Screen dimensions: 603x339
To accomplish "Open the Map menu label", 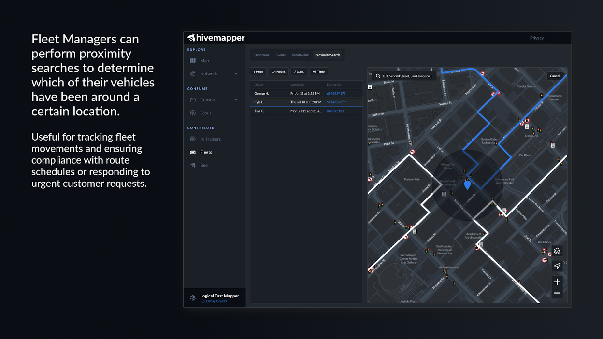I will click(x=205, y=61).
